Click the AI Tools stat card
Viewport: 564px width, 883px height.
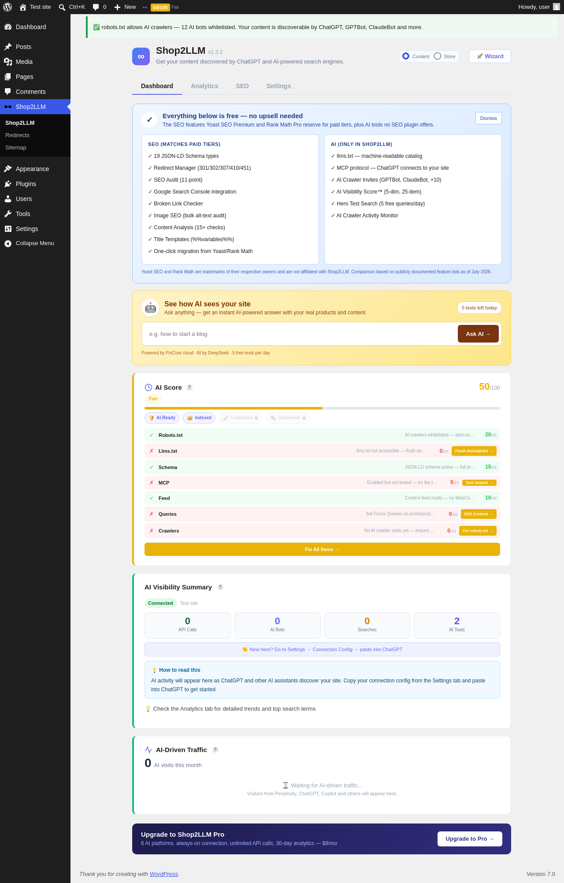[457, 626]
